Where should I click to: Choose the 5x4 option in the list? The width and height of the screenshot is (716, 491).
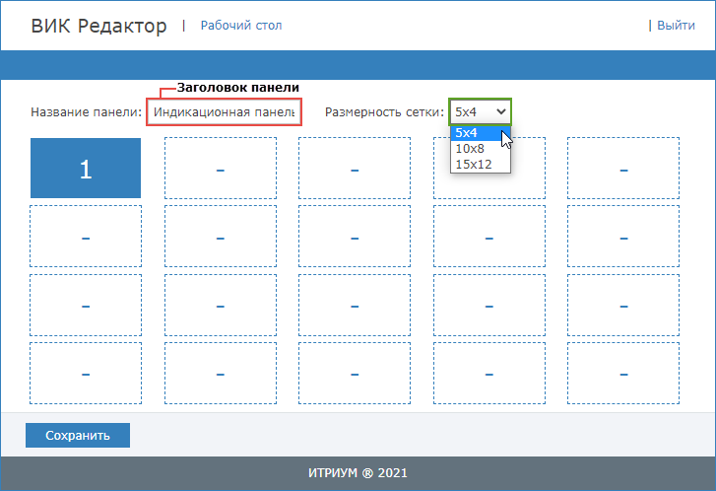coord(467,133)
